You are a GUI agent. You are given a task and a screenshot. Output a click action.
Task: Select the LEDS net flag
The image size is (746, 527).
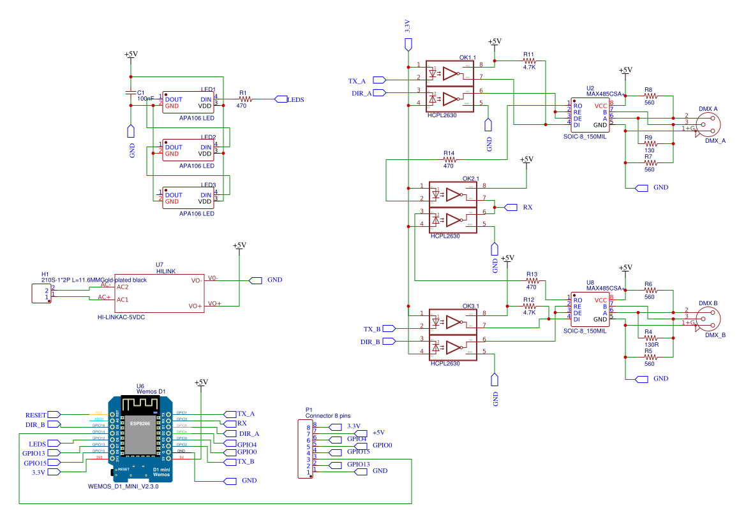[x=281, y=99]
